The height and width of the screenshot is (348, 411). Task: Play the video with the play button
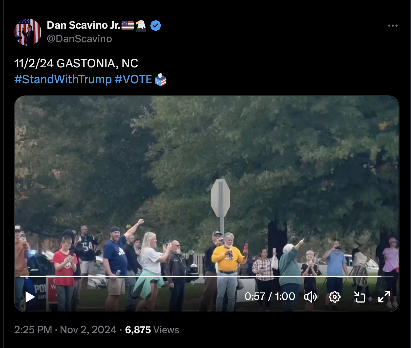30,297
